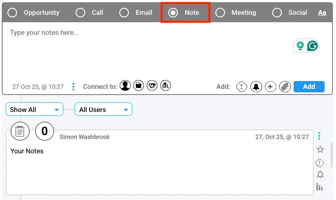Viewport: 336px width, 200px height.
Task: Select the Opportunity radio button
Action: 13,13
